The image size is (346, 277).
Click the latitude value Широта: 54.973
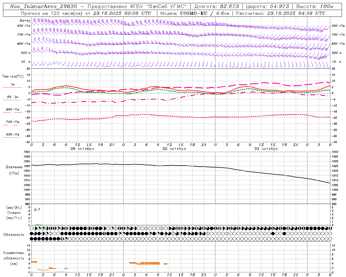(267, 6)
